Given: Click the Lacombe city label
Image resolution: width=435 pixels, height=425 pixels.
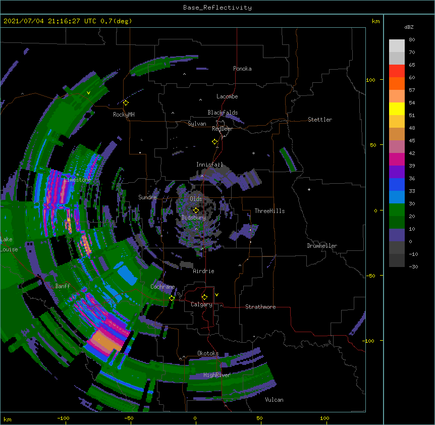Looking at the screenshot, I should pyautogui.click(x=227, y=96).
